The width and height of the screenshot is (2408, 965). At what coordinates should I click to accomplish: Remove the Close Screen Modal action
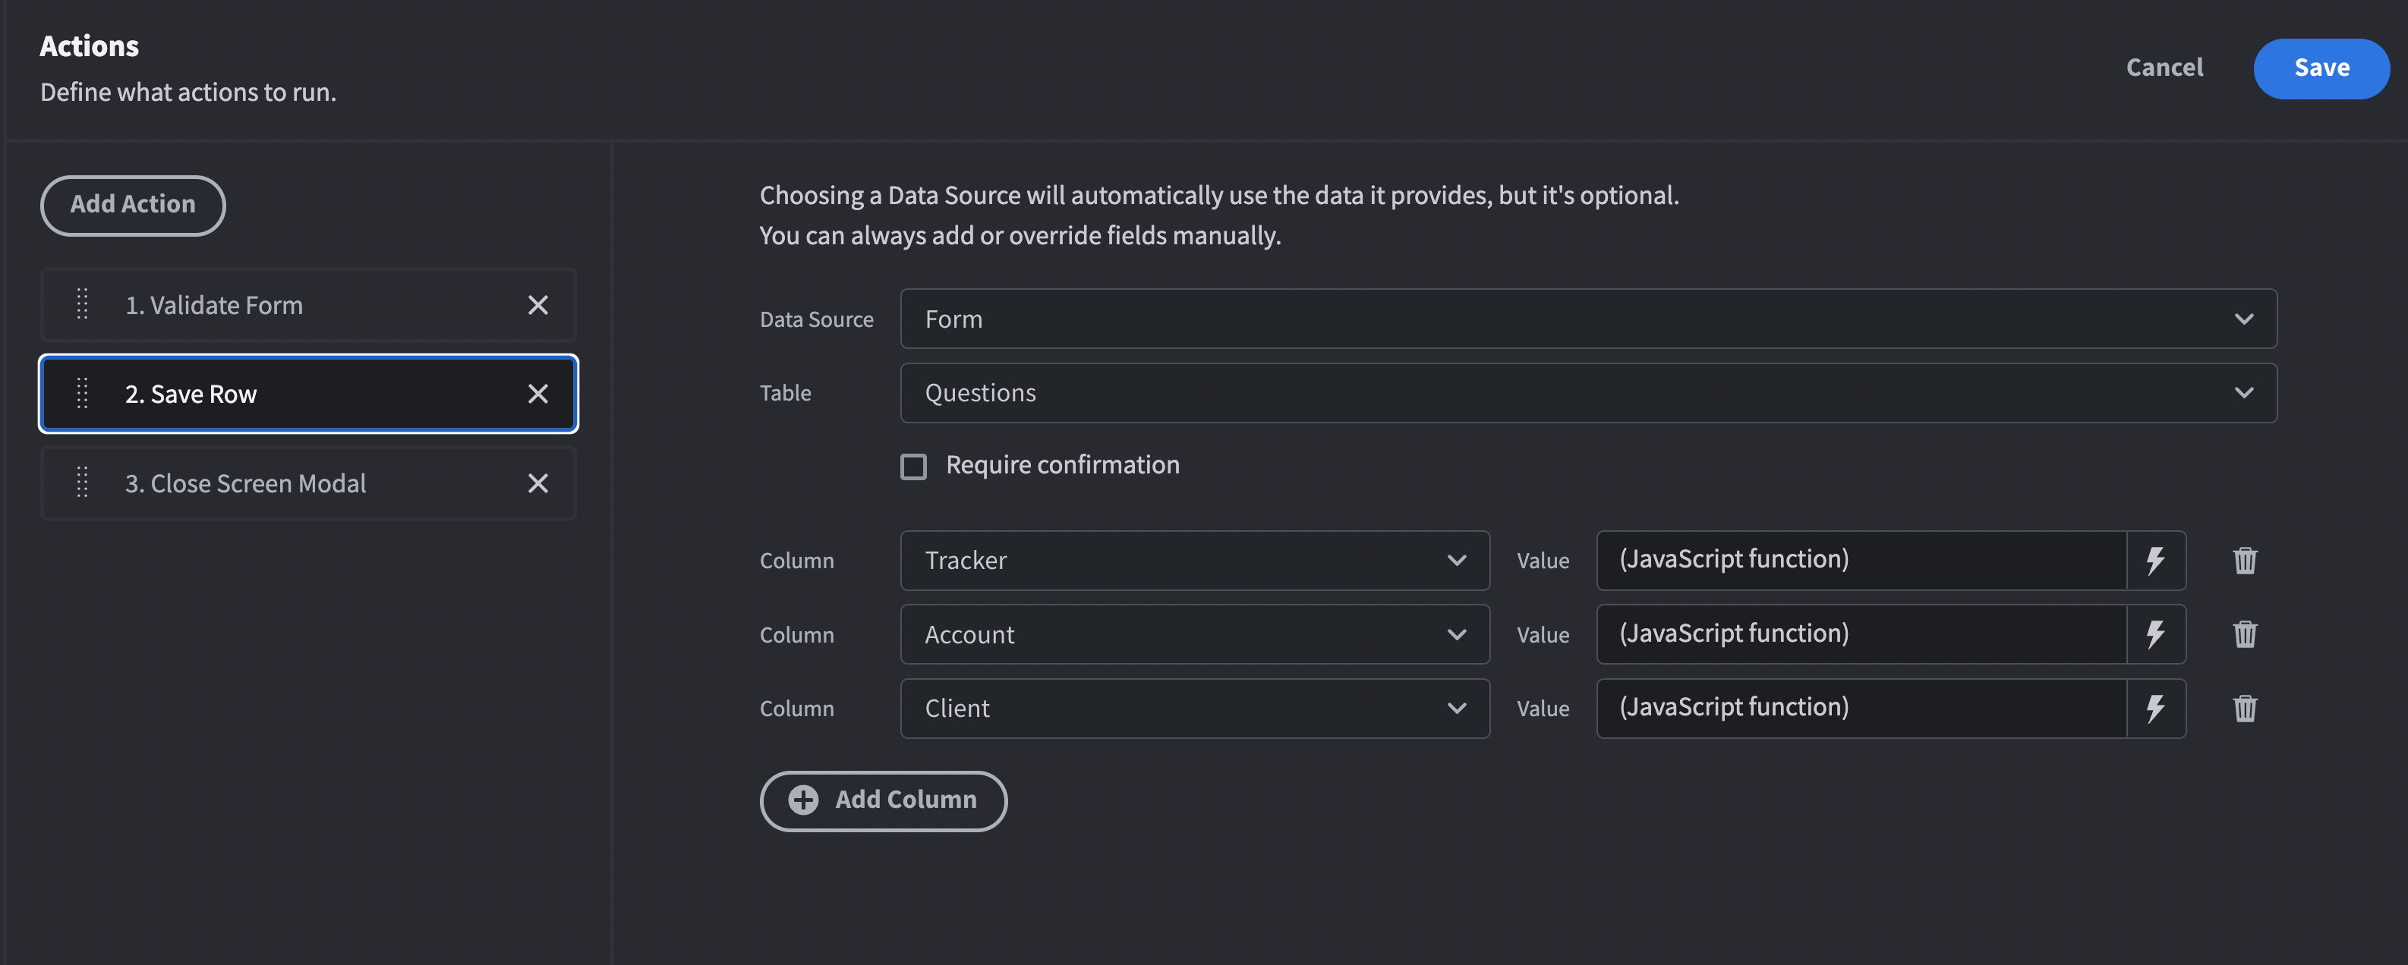click(537, 483)
